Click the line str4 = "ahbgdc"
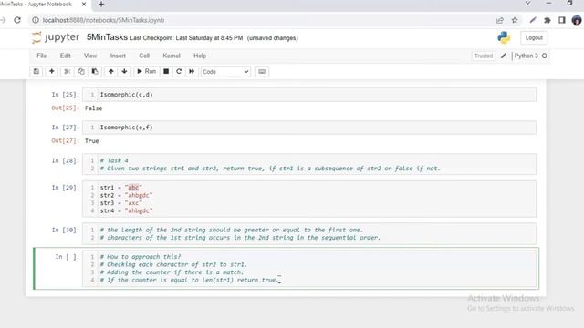The height and width of the screenshot is (328, 584). tap(126, 210)
